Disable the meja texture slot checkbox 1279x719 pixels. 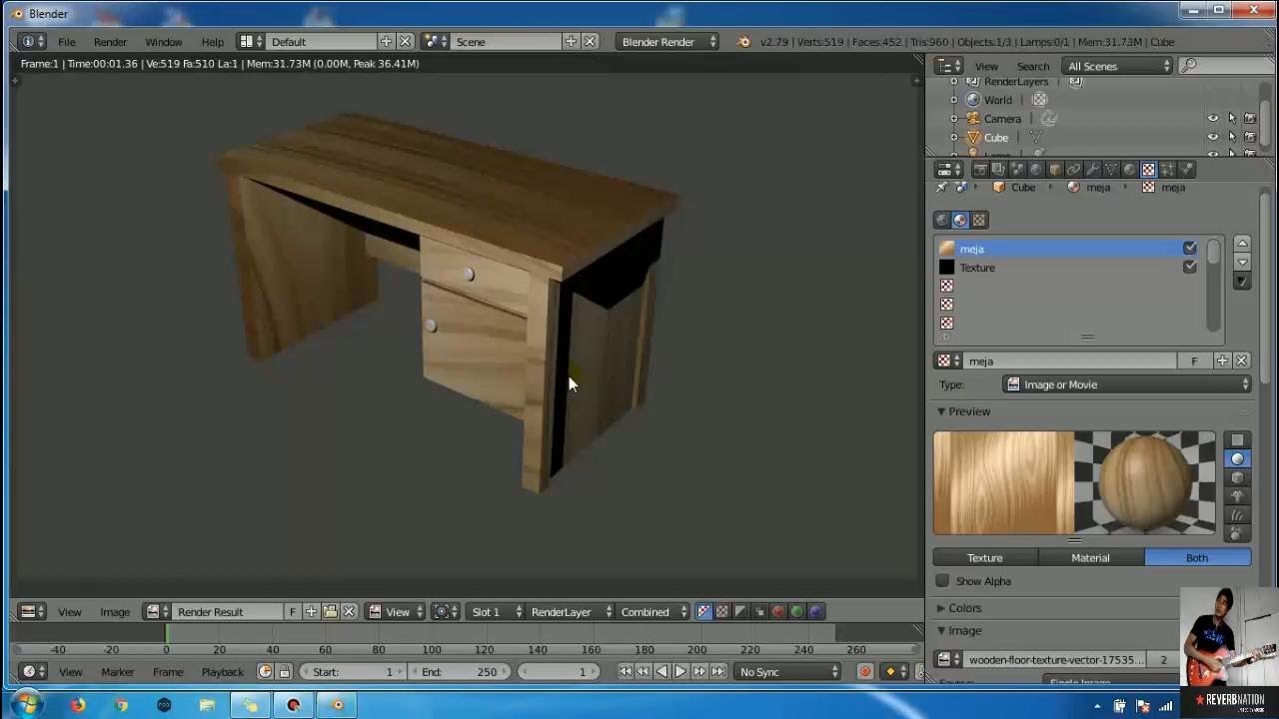pyautogui.click(x=1189, y=249)
